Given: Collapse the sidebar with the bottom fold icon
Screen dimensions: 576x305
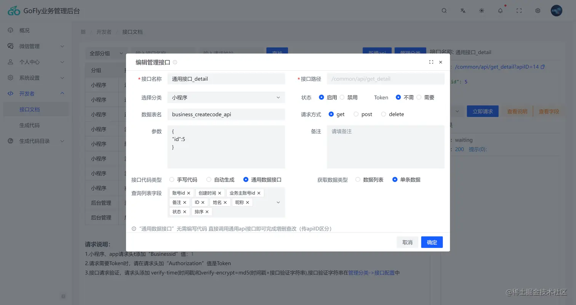Looking at the screenshot, I should [x=64, y=296].
